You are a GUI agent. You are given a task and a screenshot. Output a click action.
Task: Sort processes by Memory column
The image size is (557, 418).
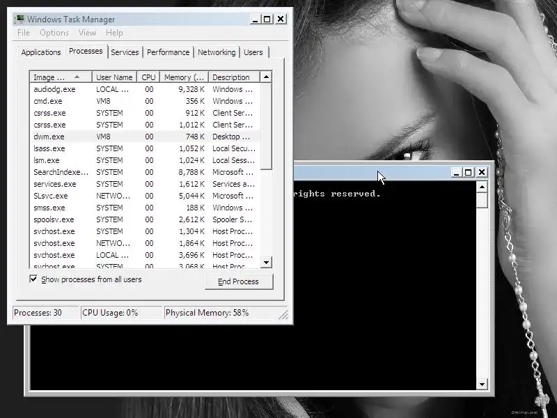(x=184, y=77)
